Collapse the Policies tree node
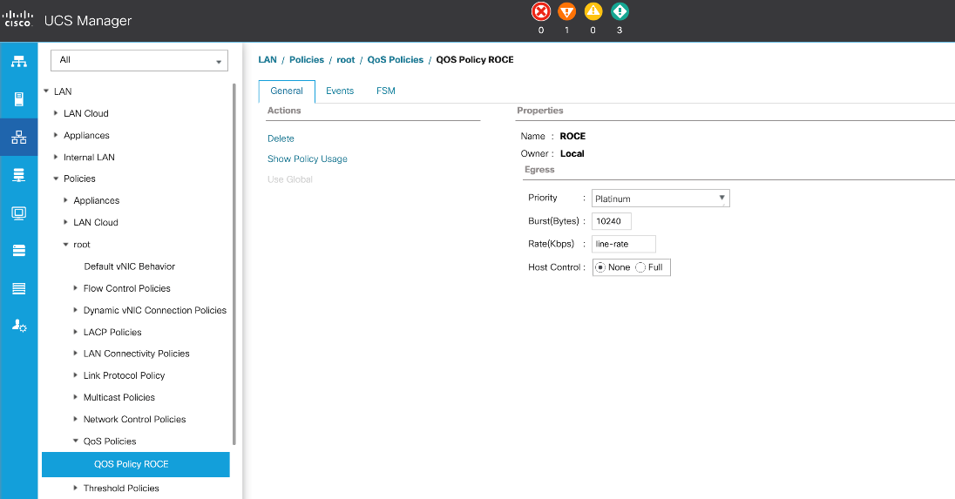This screenshot has width=955, height=499. [x=56, y=179]
